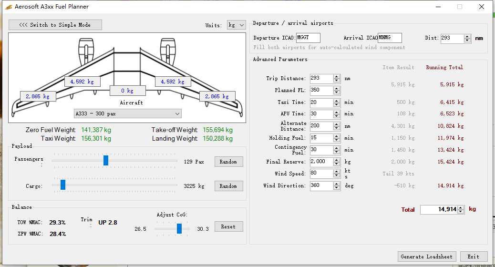Open the Units dropdown
This screenshot has width=495, height=267.
236,25
